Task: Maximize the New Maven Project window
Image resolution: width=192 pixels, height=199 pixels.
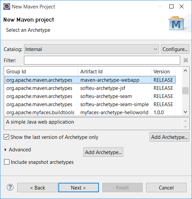Action: (171, 6)
